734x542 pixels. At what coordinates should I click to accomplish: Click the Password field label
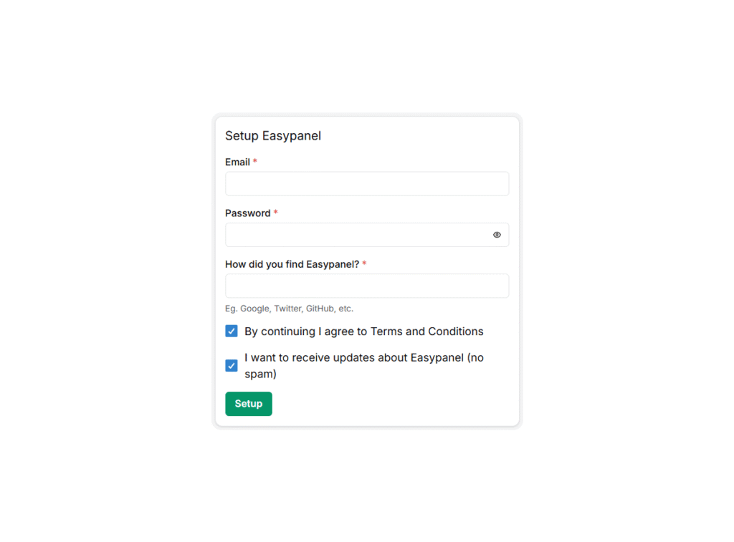pos(247,213)
